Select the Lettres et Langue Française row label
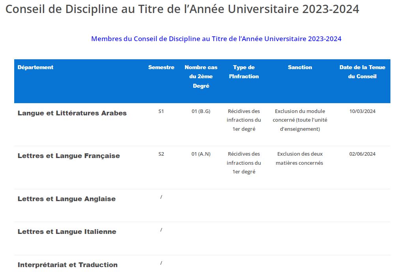The height and width of the screenshot is (275, 407). tap(69, 156)
